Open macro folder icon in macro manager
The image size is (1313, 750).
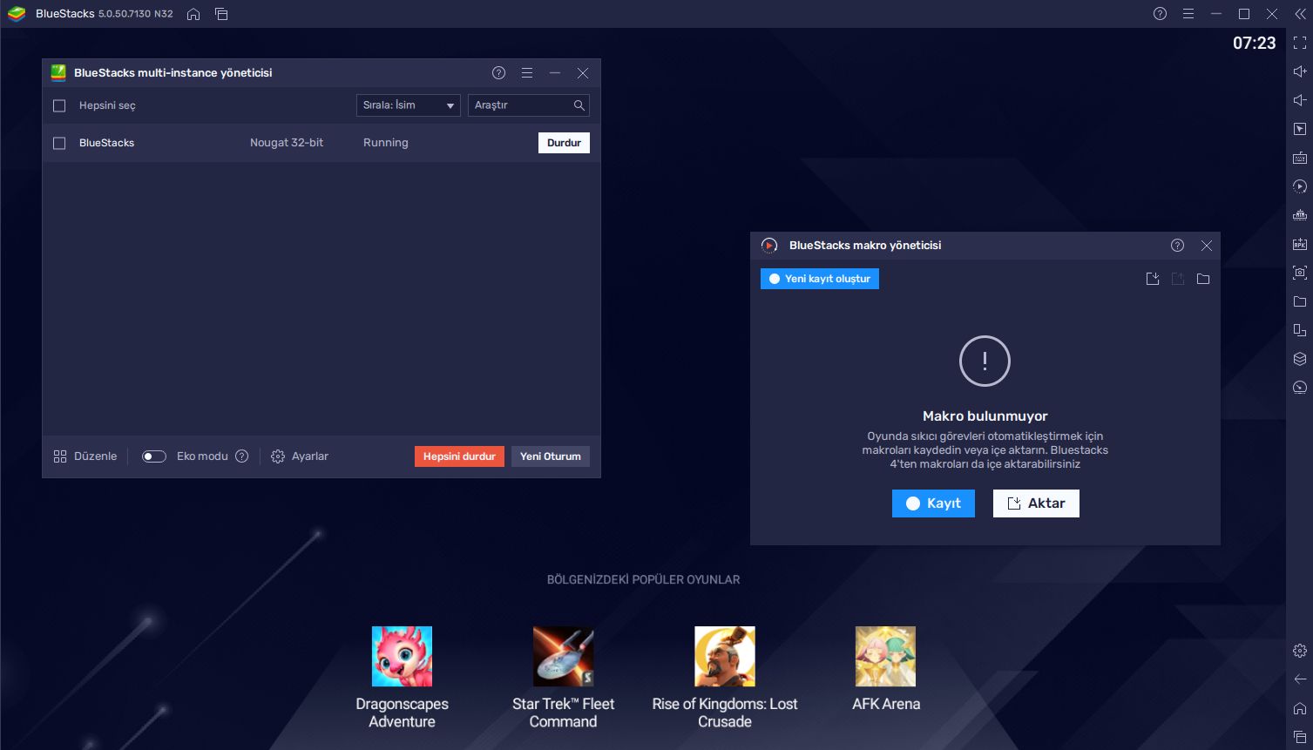coord(1203,279)
